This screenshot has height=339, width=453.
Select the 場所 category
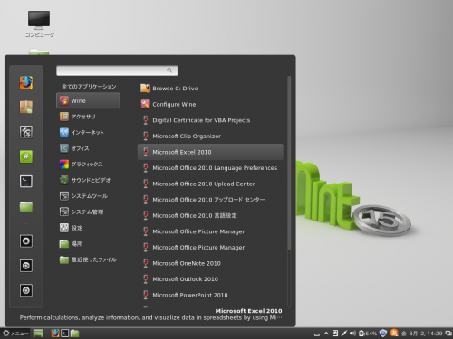point(88,244)
